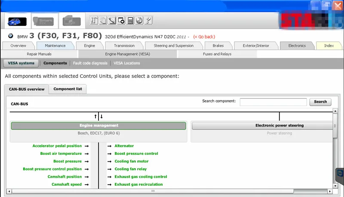Click the VESA systems button

point(21,63)
